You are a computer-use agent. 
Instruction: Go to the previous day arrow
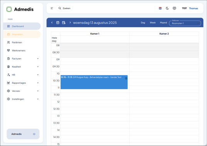(52, 23)
